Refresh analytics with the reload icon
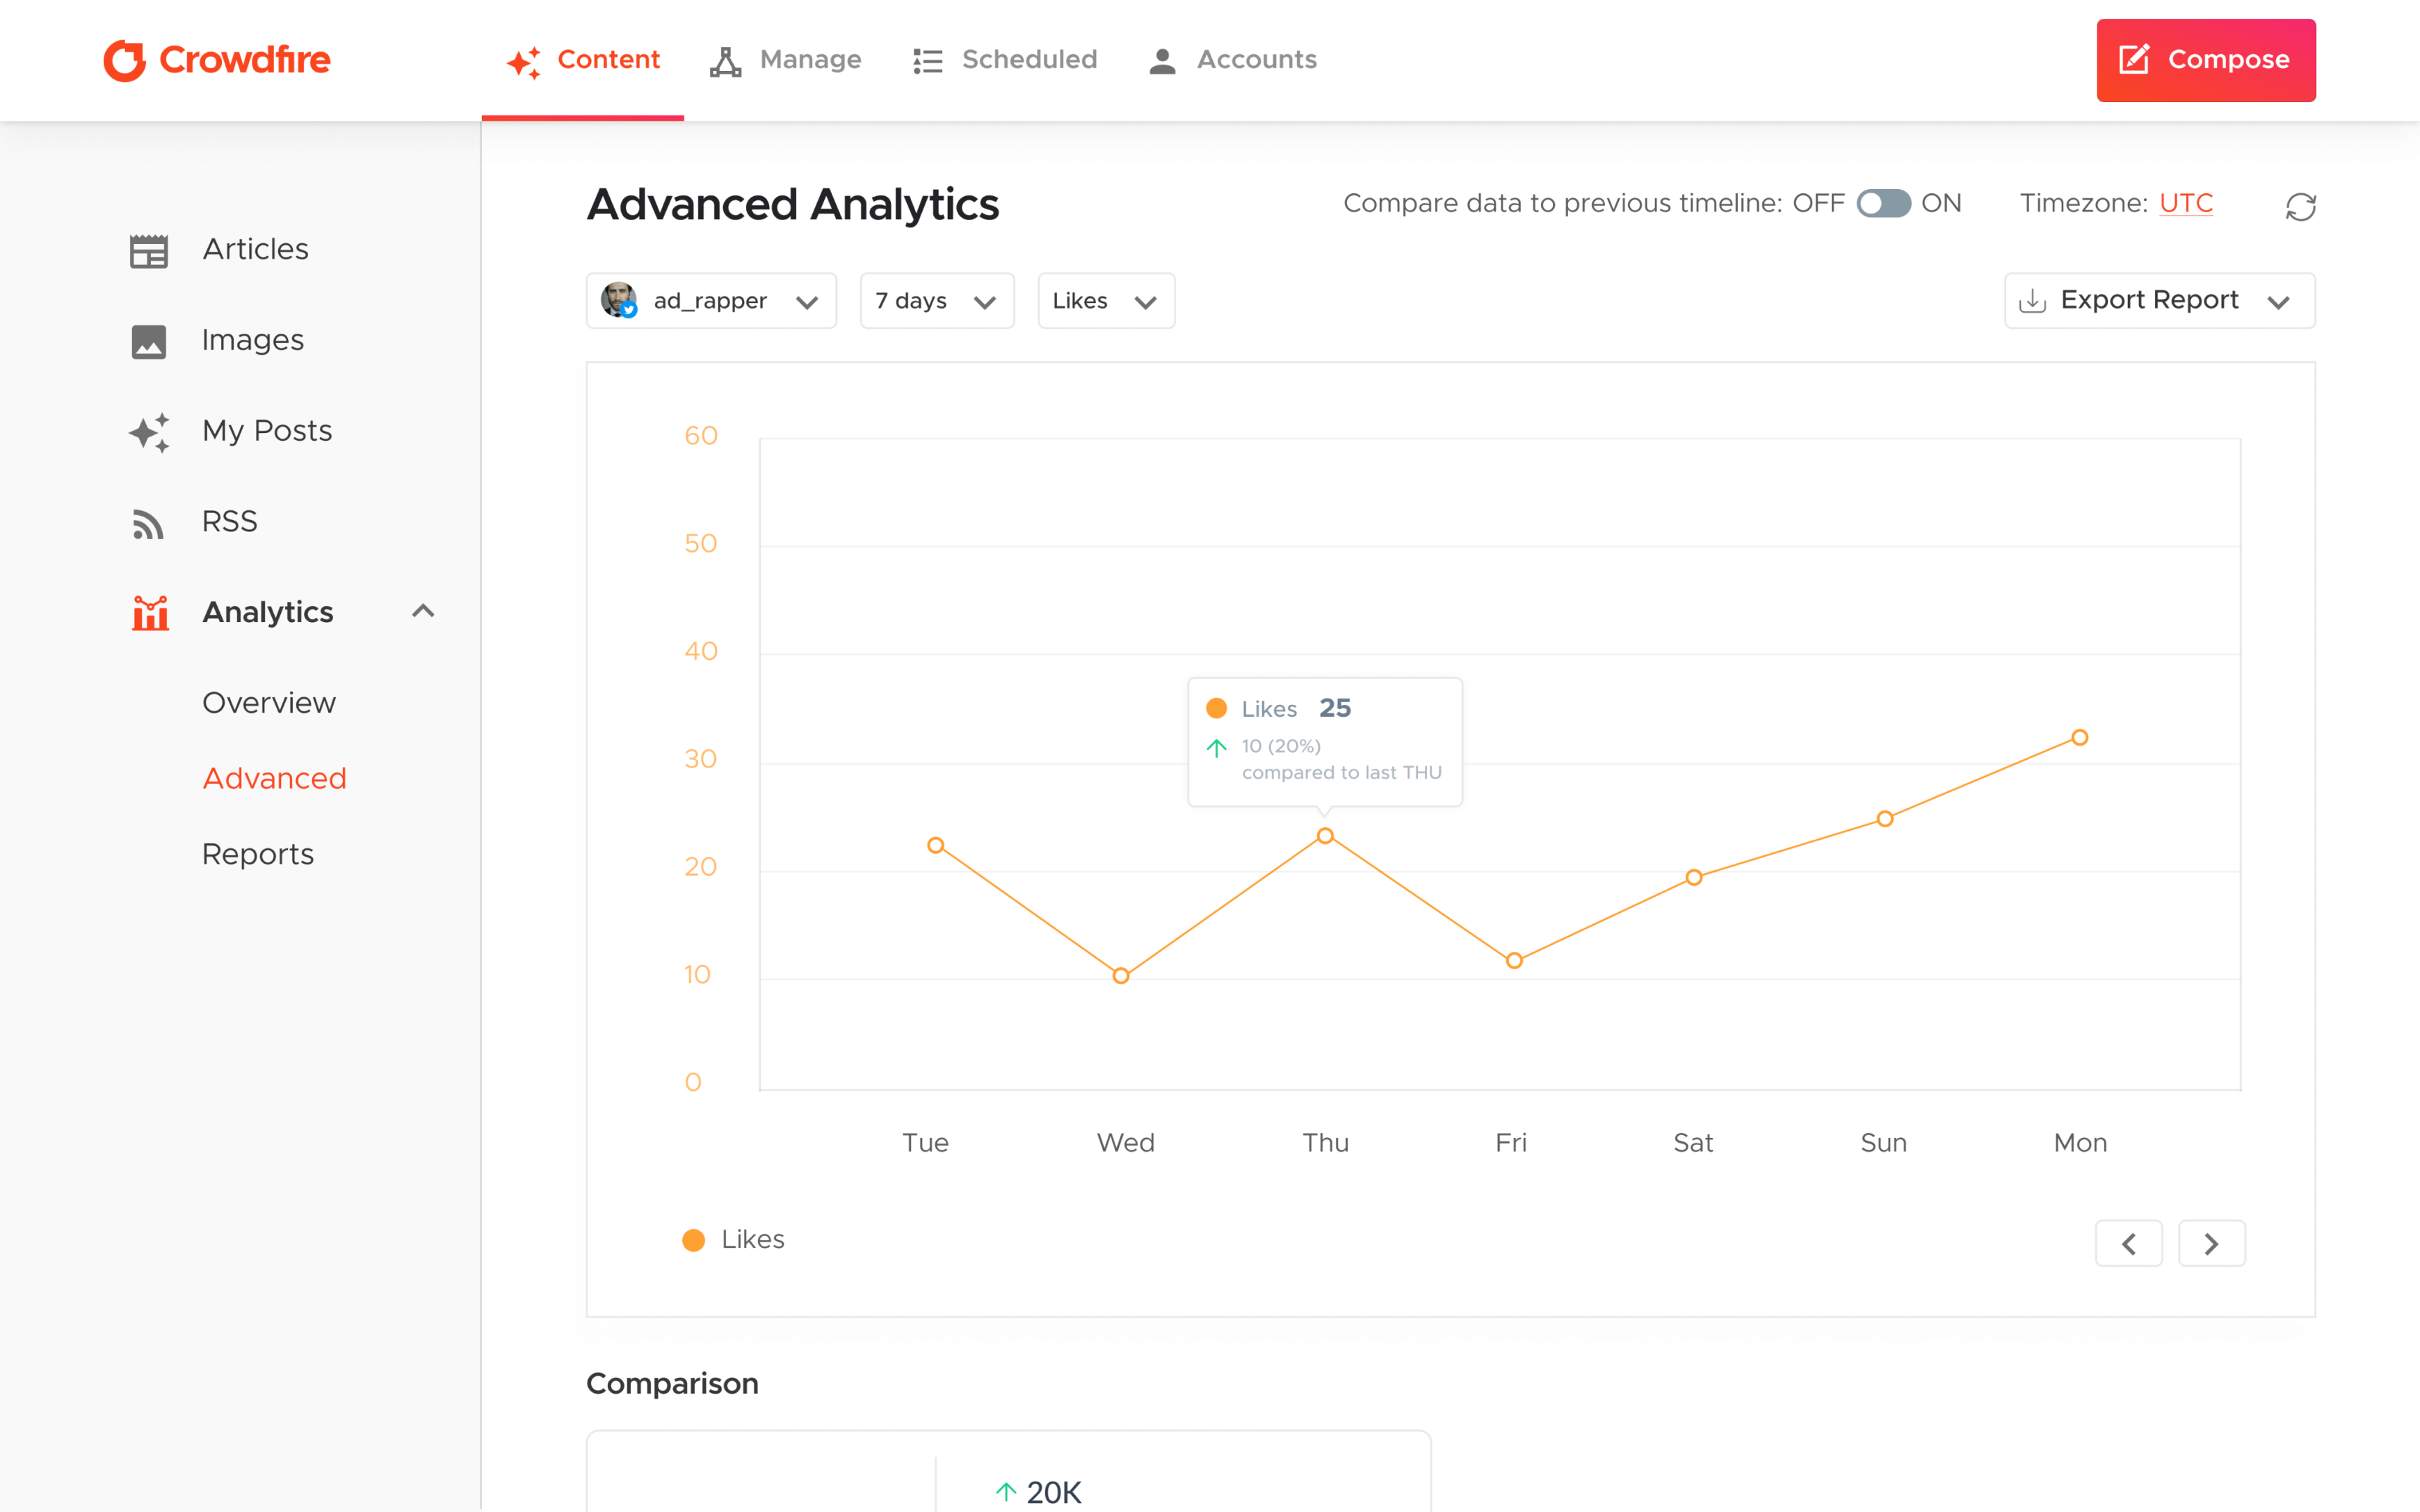 tap(2300, 206)
